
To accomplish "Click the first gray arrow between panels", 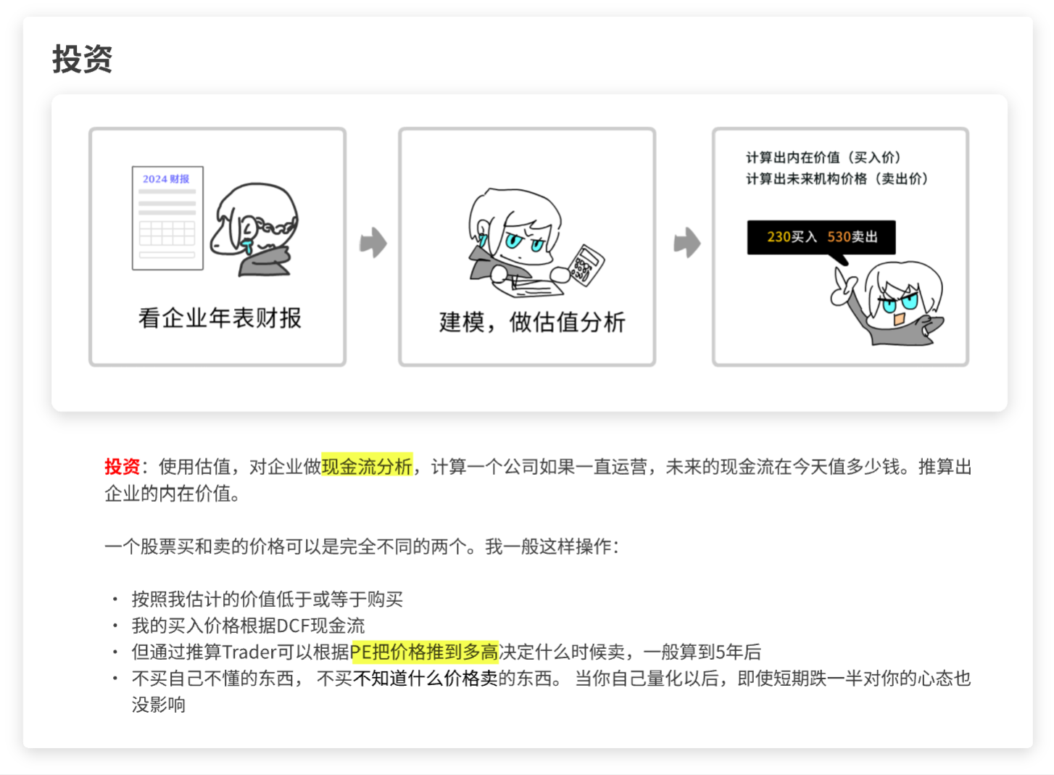I will coord(373,243).
